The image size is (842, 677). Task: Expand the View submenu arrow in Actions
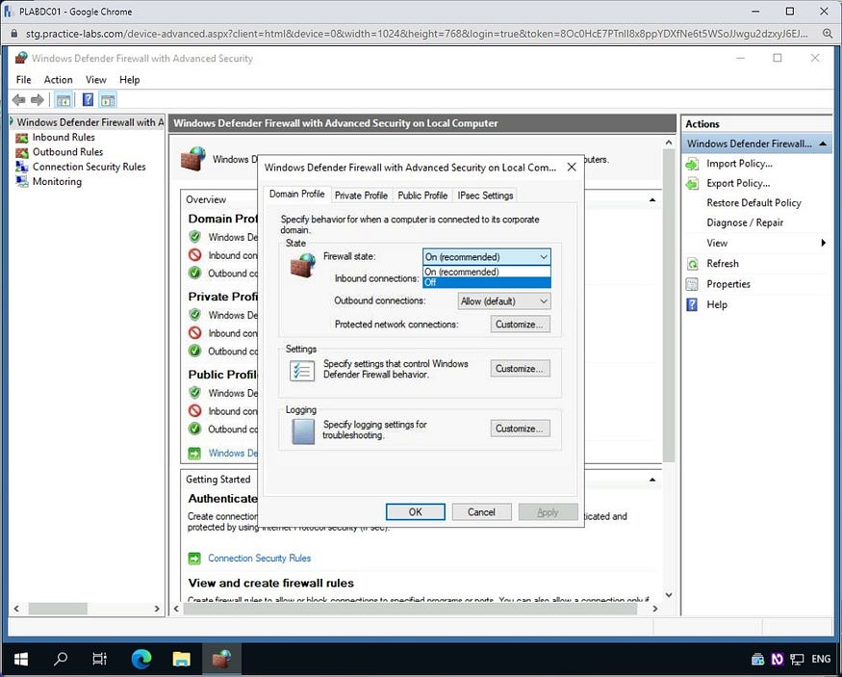pyautogui.click(x=823, y=243)
